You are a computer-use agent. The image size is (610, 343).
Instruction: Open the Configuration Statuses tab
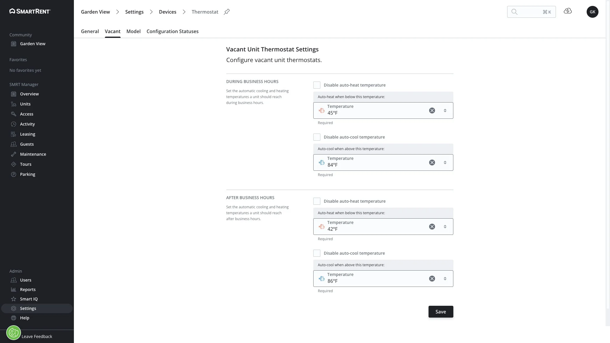coord(173,31)
